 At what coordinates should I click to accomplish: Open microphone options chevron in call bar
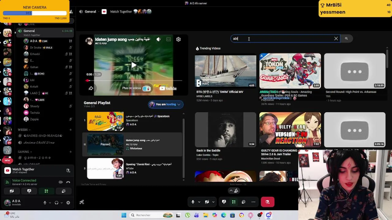point(199,202)
